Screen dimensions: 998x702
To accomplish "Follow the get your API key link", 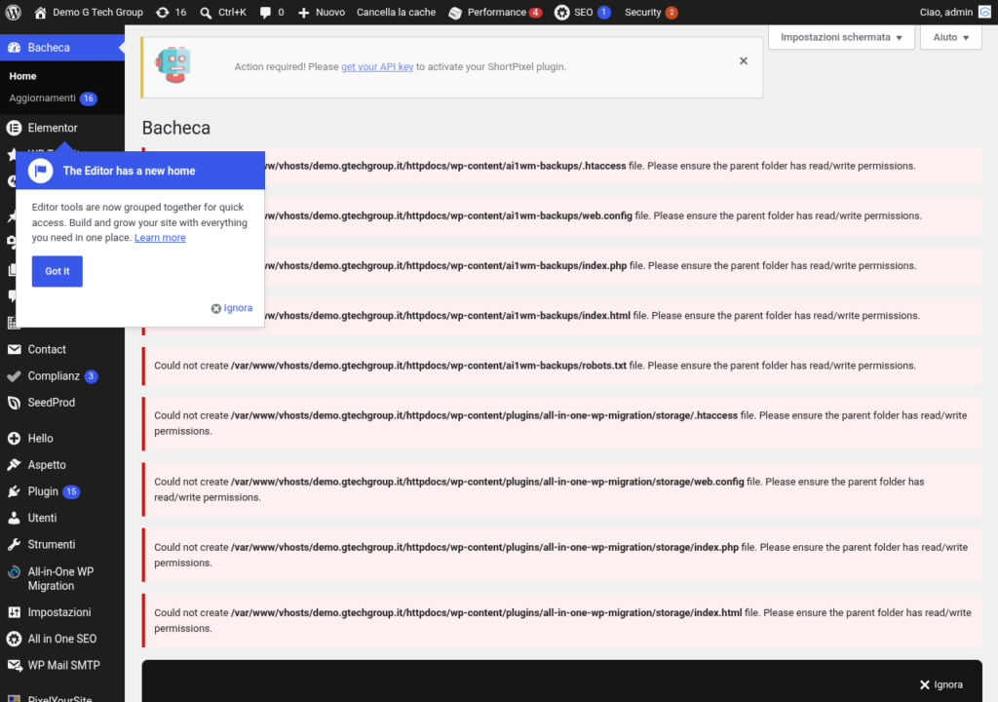I will (377, 66).
